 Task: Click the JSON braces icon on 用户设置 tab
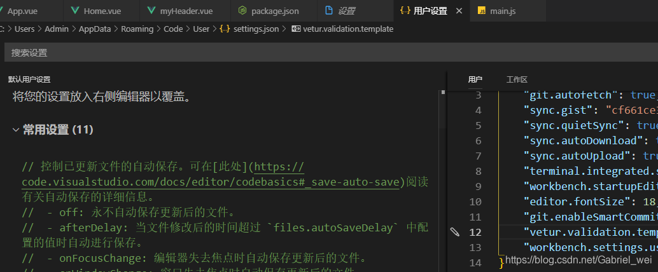coord(405,11)
